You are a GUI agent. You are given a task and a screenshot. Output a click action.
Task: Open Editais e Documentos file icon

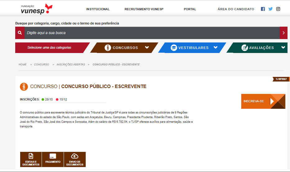31,156
